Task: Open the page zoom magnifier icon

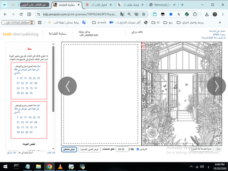Action: (129, 14)
